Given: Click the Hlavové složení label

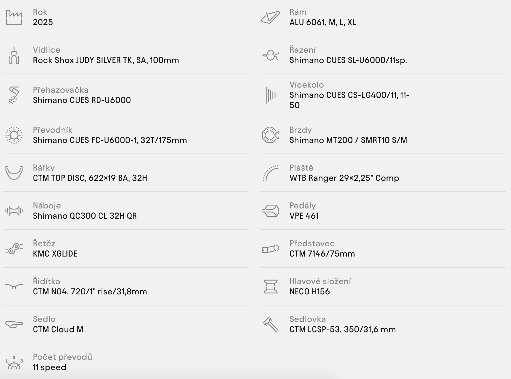Looking at the screenshot, I should click(x=320, y=281).
